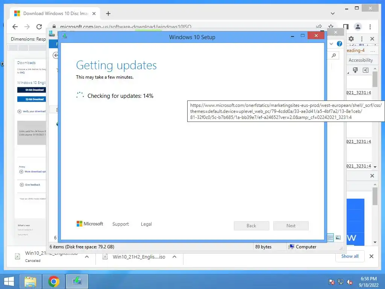Open options for second Win10_21H2 ISO download

[x=174, y=257]
